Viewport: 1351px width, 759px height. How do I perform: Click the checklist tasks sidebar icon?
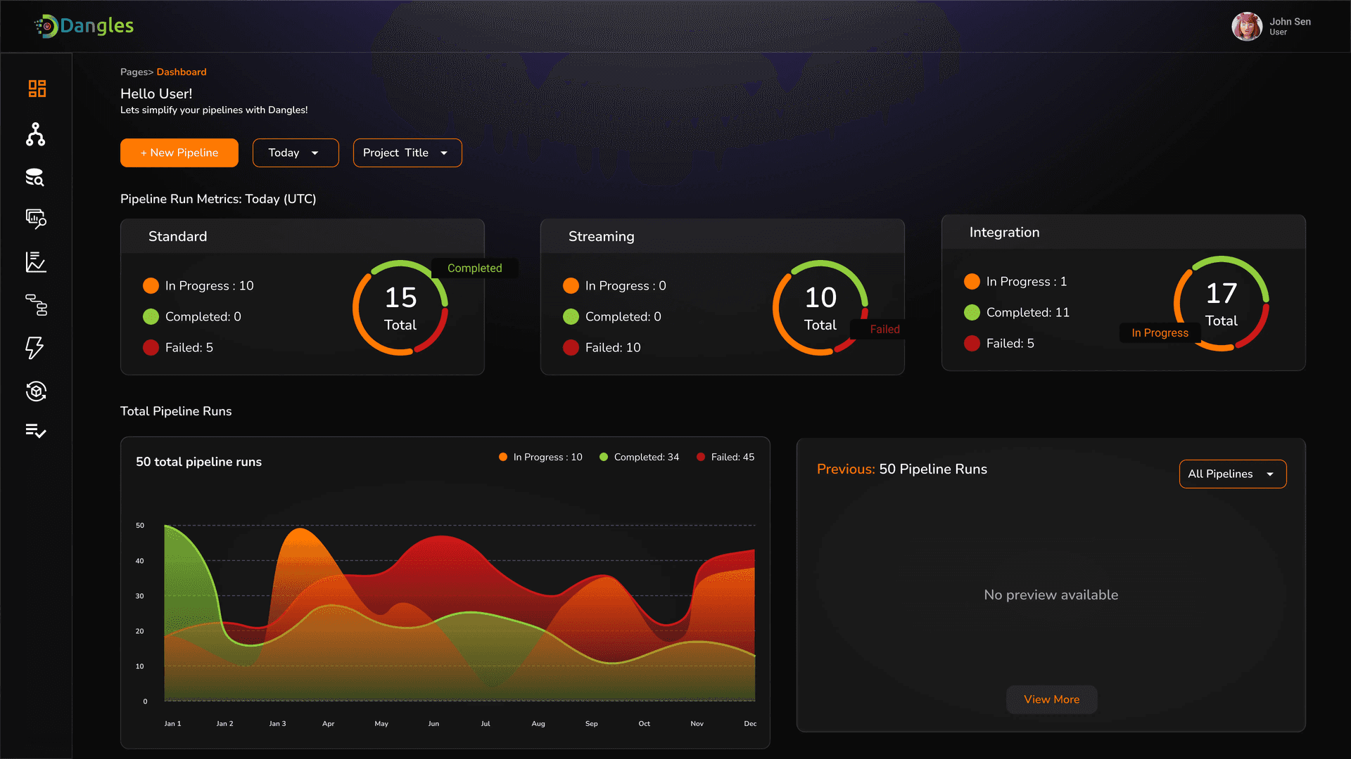coord(36,431)
